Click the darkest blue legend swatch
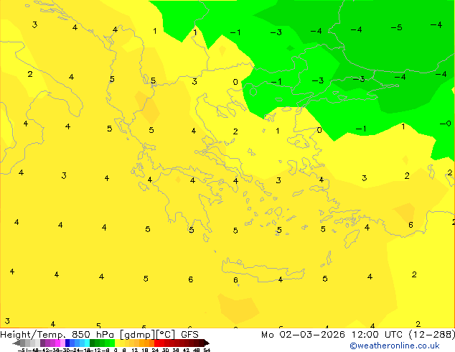Viewport: 455px width, 352px height. 67,343
